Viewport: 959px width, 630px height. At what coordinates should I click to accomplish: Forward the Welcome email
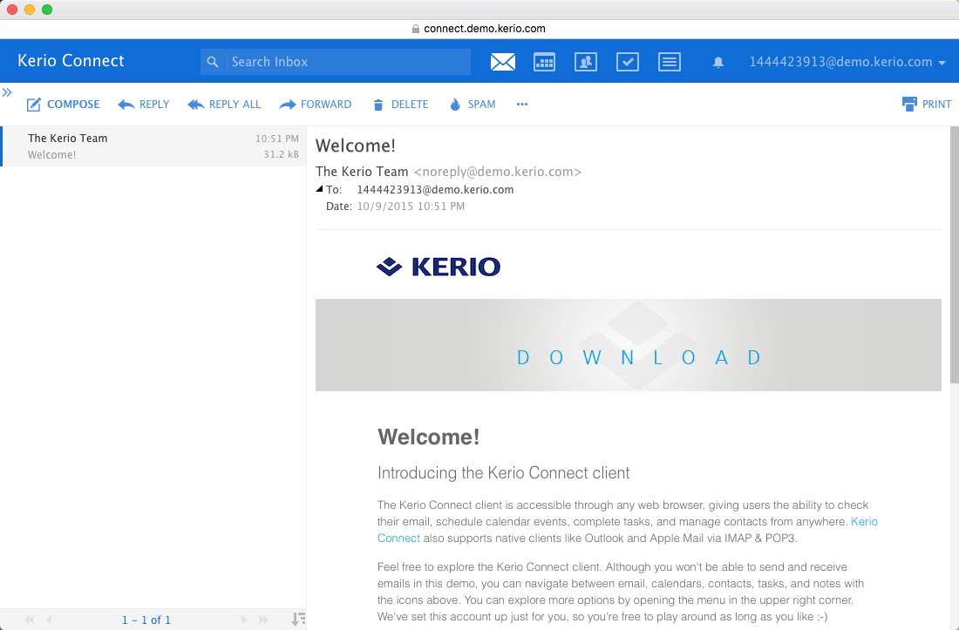point(315,105)
